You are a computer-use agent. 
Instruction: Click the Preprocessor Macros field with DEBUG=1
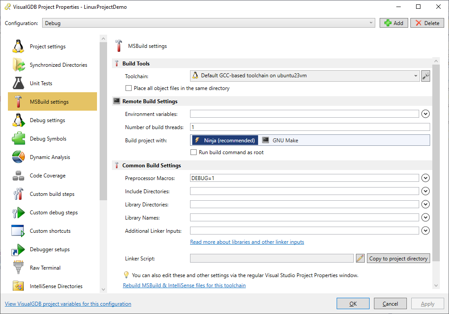[305, 178]
